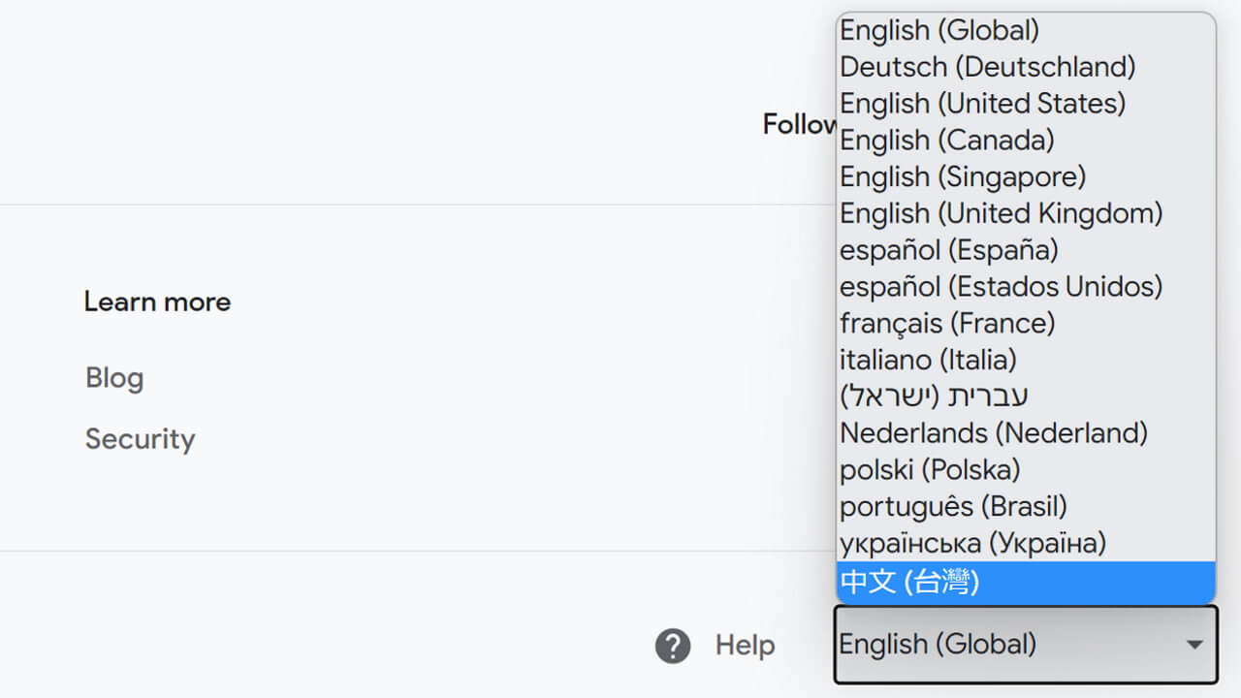
Task: Select English (Global) in the list
Action: pos(939,30)
